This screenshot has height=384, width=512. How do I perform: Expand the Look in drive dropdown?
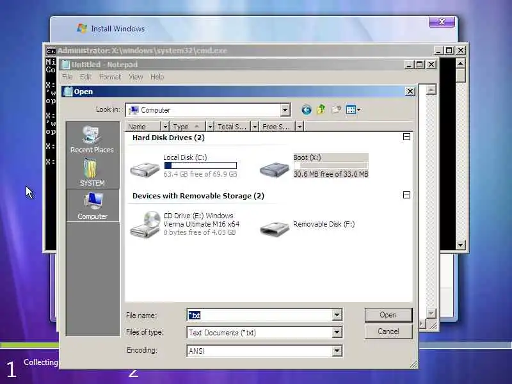click(x=285, y=110)
